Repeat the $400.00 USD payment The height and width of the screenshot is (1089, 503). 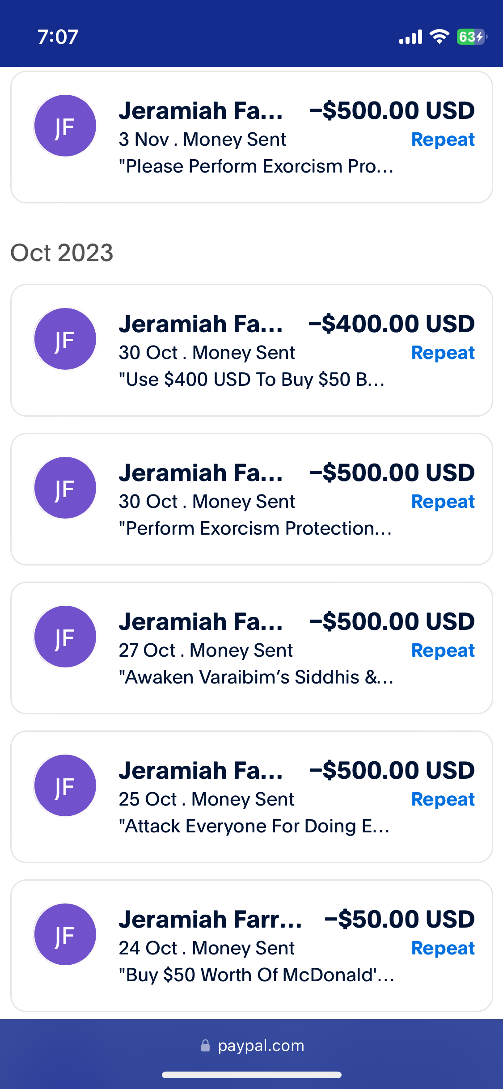[x=443, y=353]
